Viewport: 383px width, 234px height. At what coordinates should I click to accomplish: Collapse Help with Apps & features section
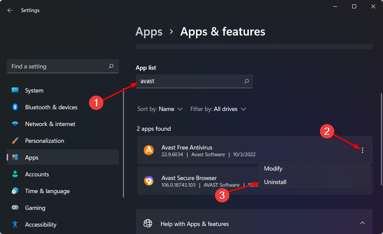(x=362, y=223)
